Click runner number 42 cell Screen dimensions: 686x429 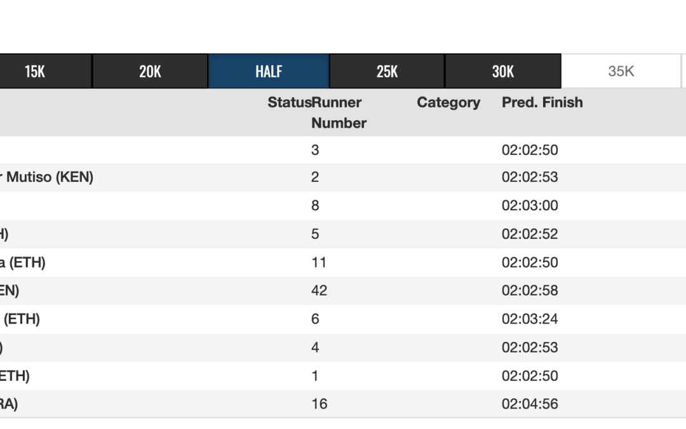click(319, 290)
